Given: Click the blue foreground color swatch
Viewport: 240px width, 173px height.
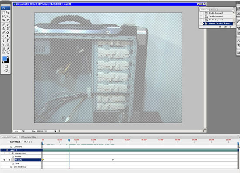Looking at the screenshot, I should coord(4,58).
